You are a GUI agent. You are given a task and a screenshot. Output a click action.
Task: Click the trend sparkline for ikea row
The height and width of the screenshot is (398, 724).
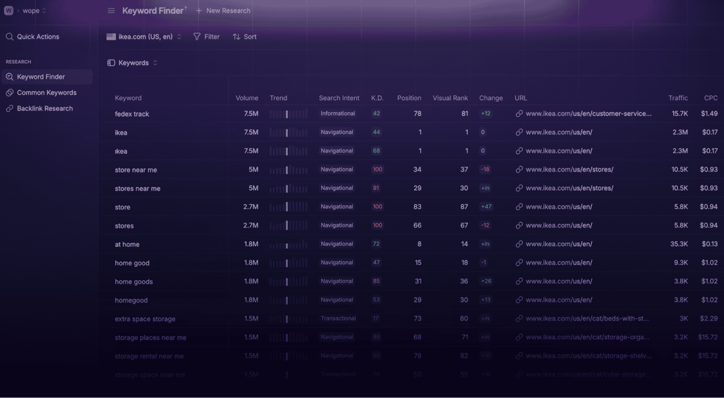click(x=288, y=133)
